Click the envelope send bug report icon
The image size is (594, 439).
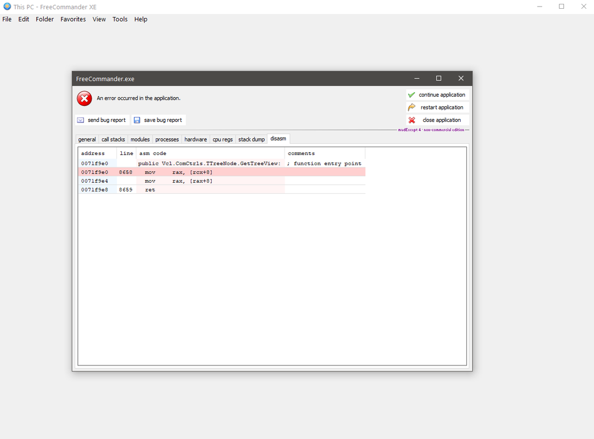pos(81,120)
